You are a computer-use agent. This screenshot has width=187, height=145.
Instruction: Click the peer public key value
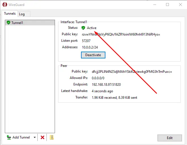132,72
